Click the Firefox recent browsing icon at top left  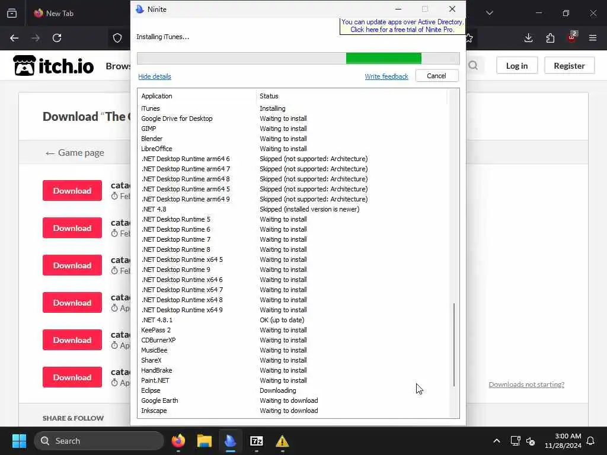coord(12,13)
